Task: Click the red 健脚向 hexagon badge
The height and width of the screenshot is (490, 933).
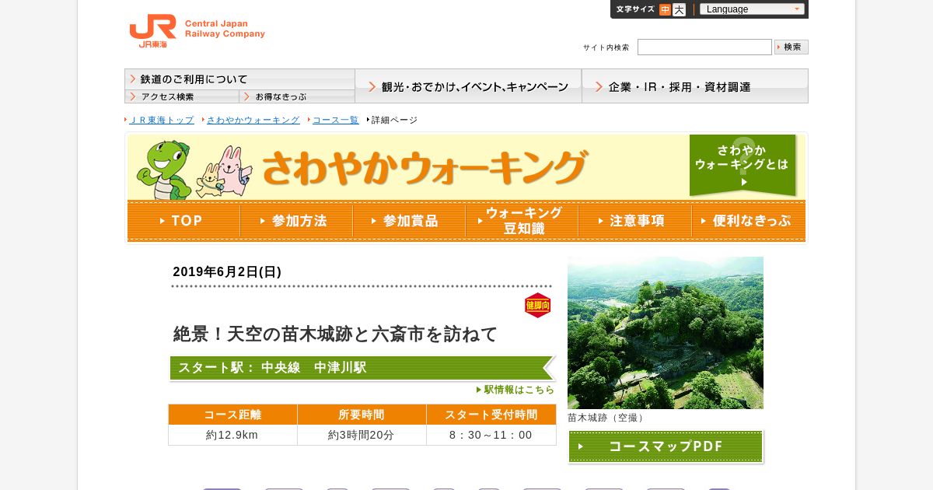Action: (538, 306)
